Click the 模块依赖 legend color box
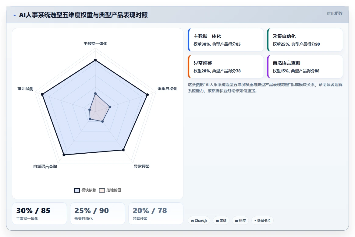Image resolution: width=355 pixels, height=237 pixels. tap(77, 190)
